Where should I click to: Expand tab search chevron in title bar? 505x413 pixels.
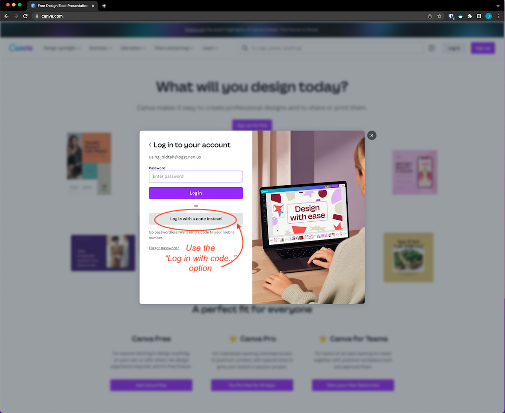[498, 6]
